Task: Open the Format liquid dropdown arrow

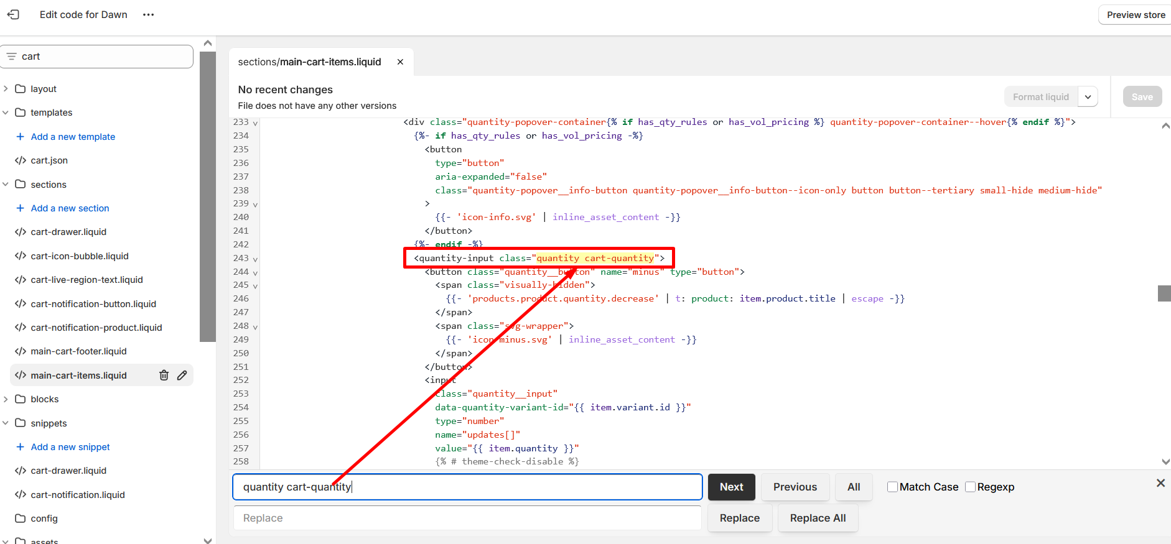Action: point(1088,96)
